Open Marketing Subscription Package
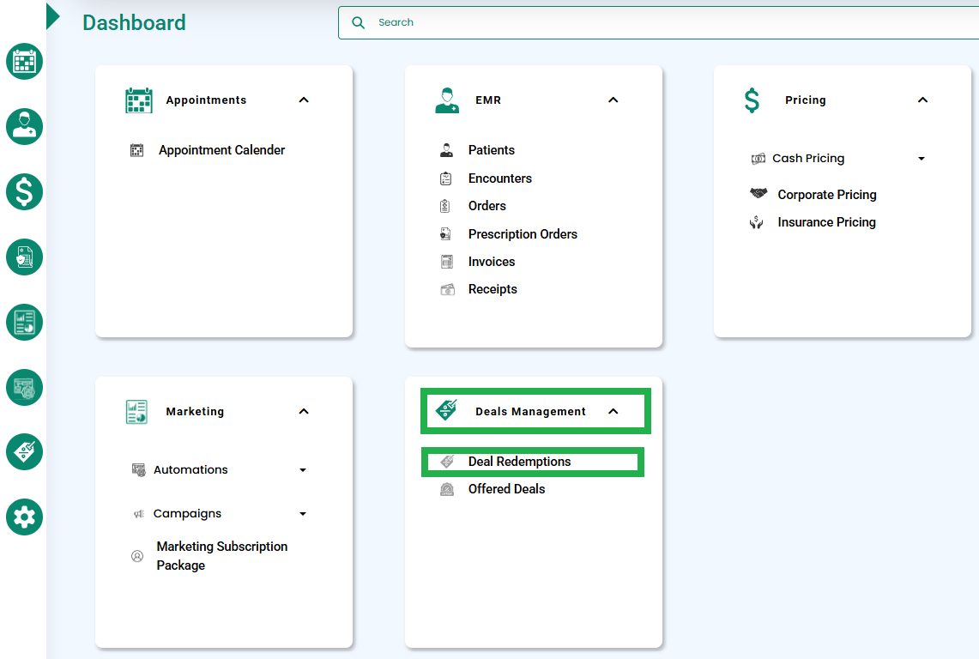 [221, 556]
